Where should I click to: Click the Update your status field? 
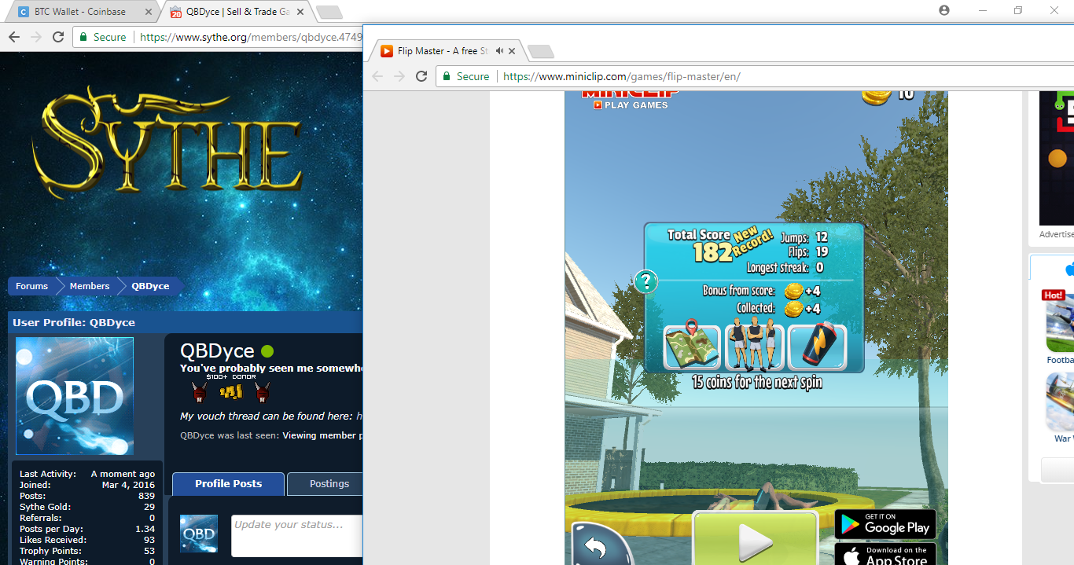(297, 536)
